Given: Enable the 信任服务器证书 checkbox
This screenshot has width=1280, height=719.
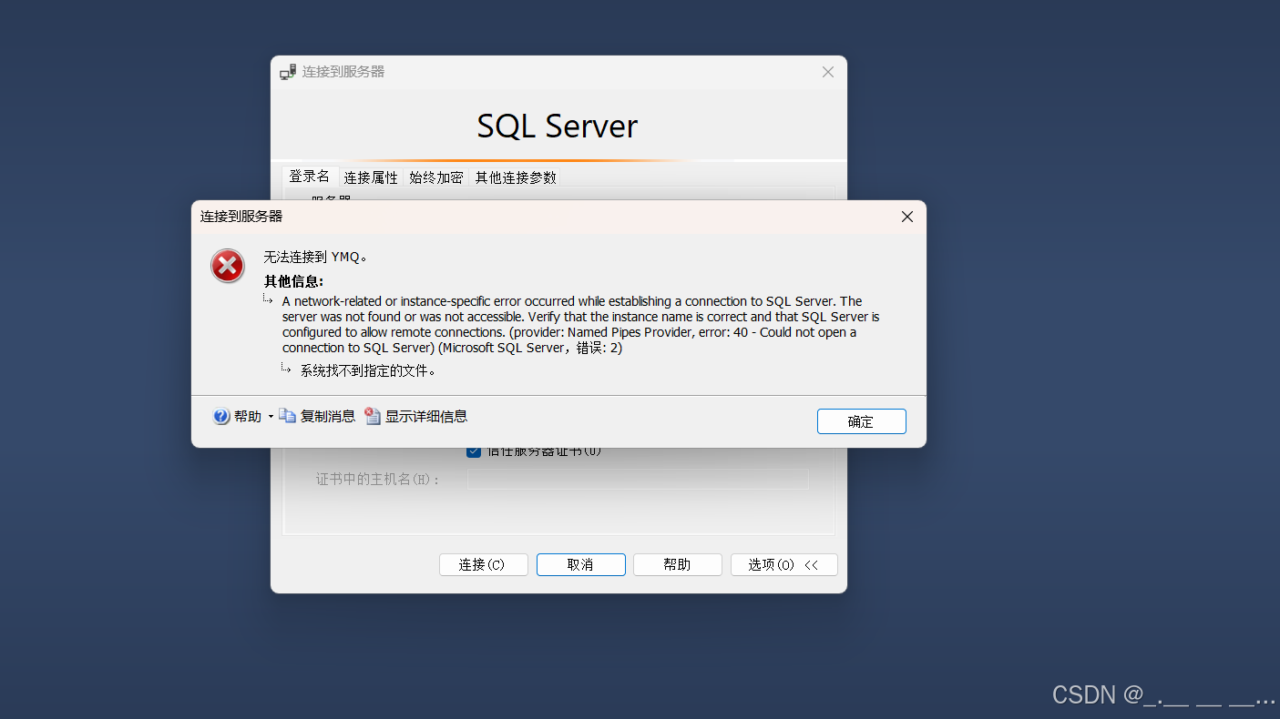Looking at the screenshot, I should pyautogui.click(x=474, y=450).
